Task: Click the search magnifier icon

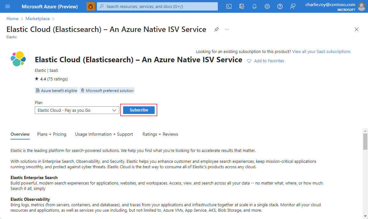Action: point(101,7)
